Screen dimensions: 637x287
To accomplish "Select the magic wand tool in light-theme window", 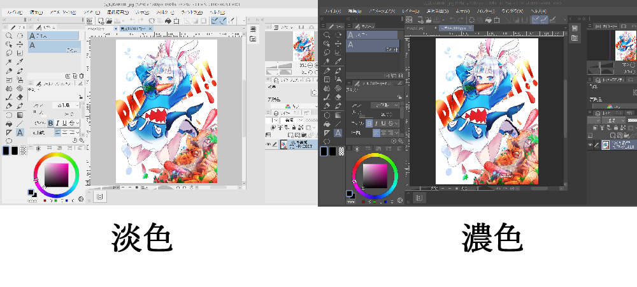I will click(8, 62).
